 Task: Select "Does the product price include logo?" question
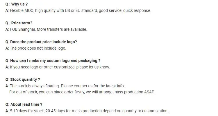pos(43,42)
